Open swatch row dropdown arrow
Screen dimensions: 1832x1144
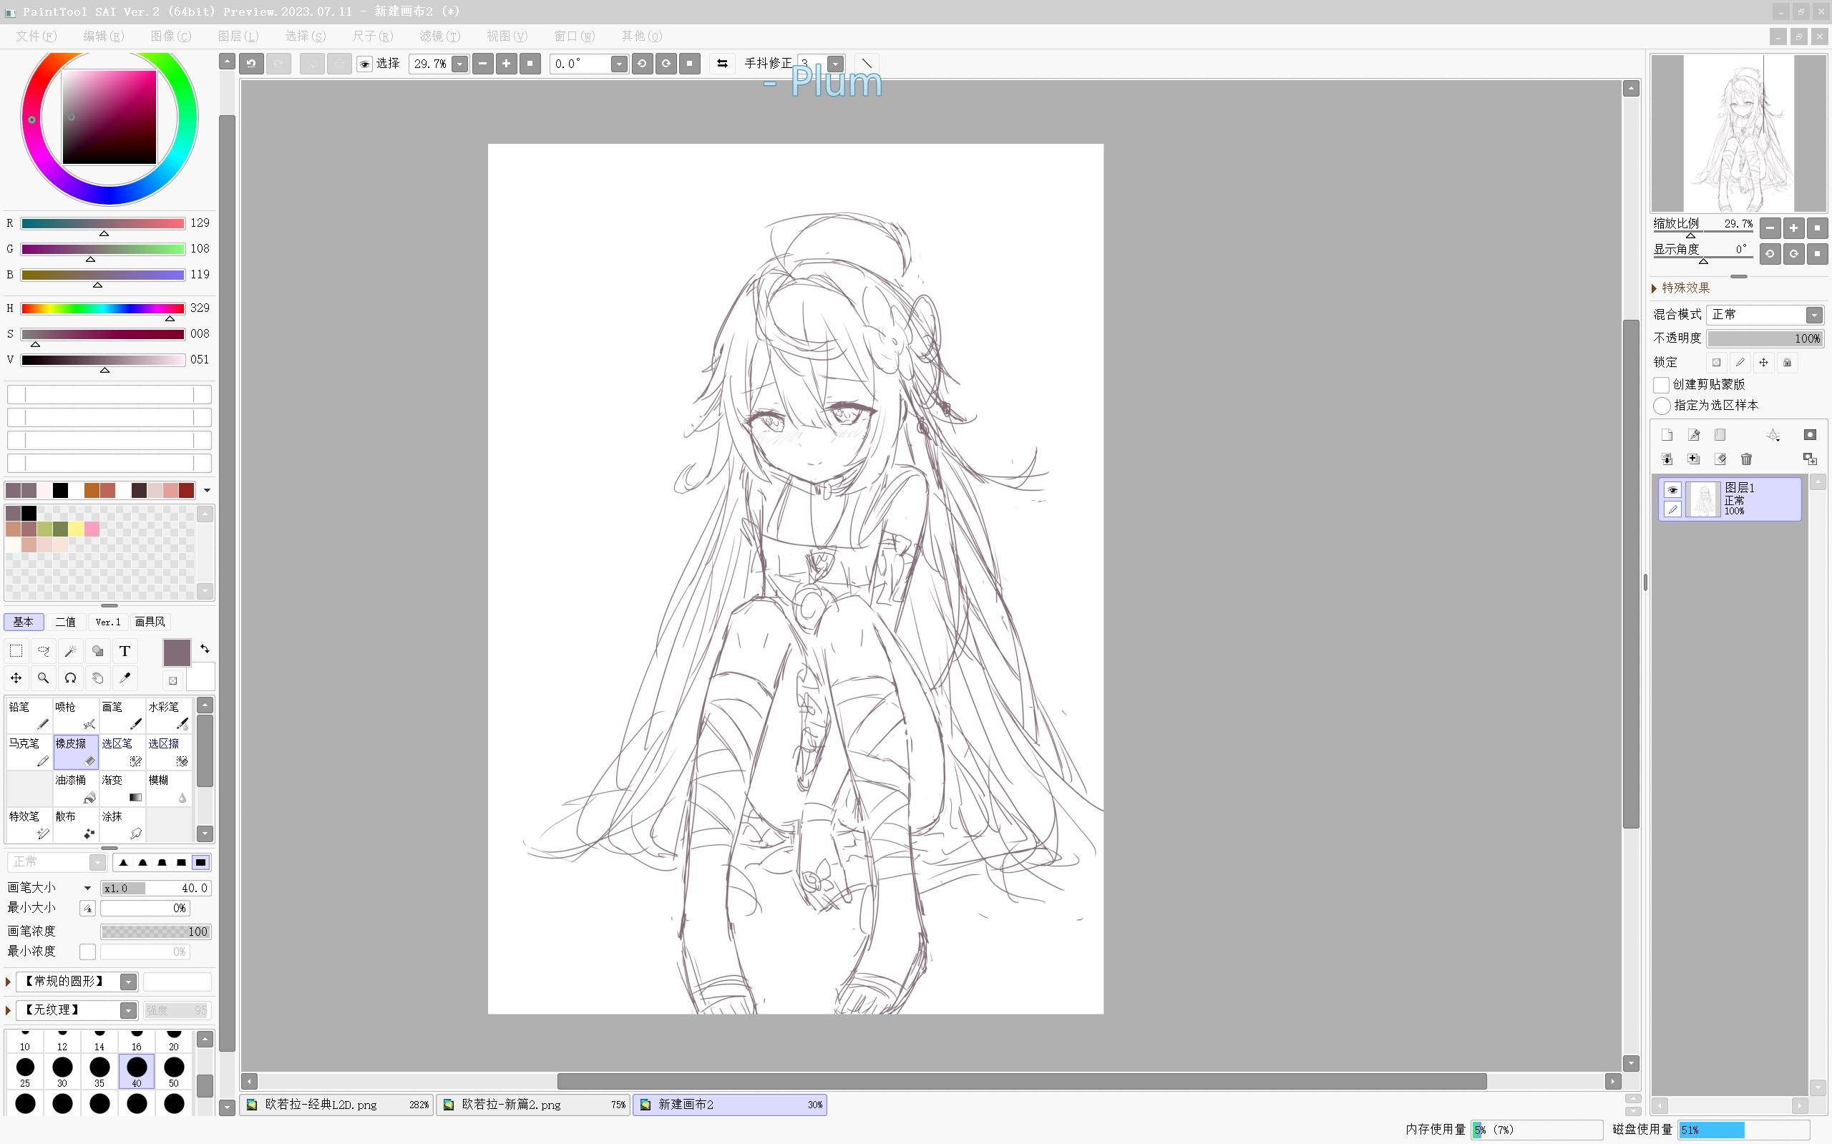[x=207, y=490]
